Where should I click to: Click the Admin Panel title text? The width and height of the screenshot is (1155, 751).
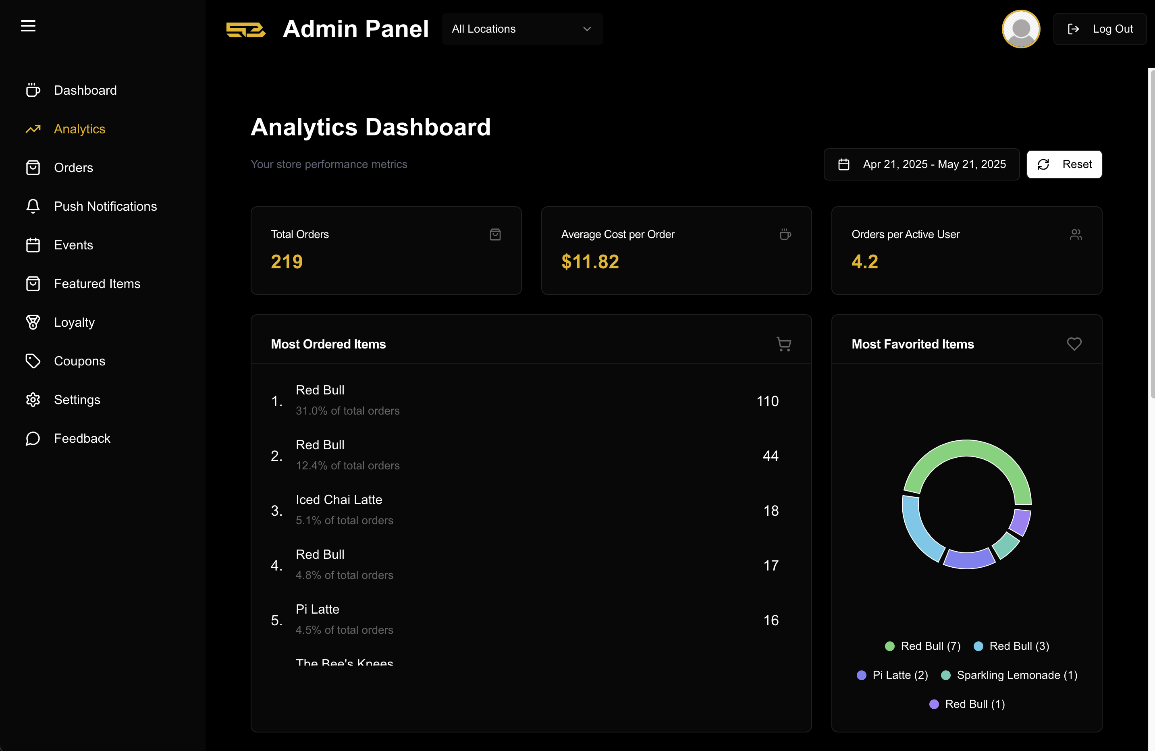tap(356, 29)
